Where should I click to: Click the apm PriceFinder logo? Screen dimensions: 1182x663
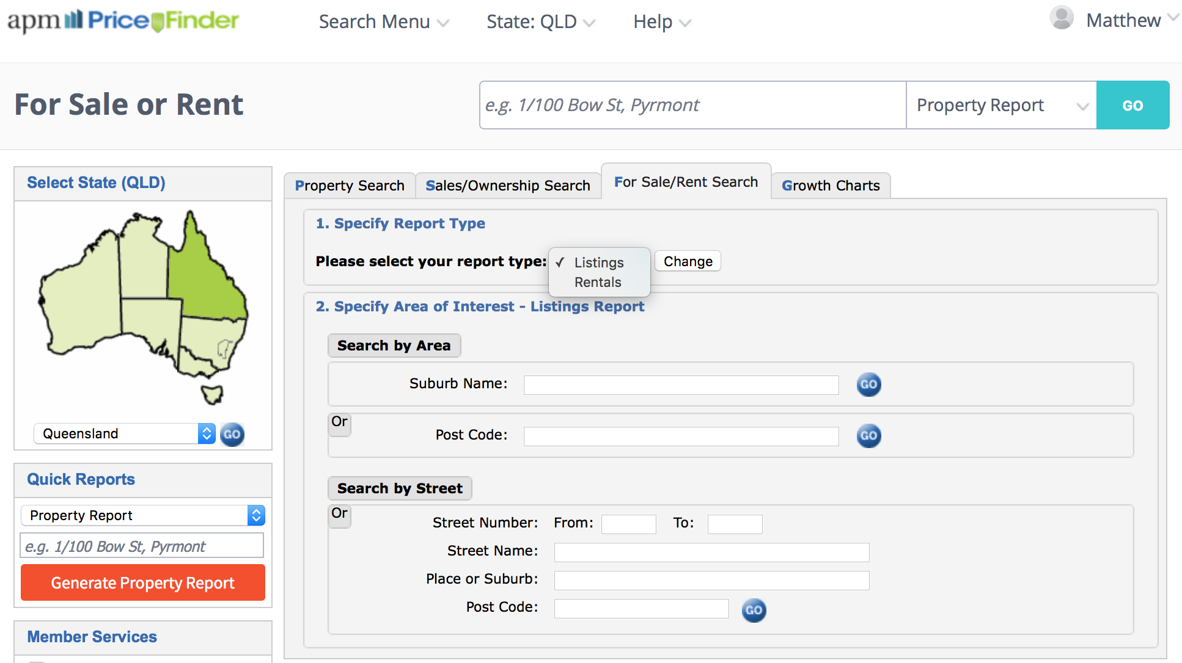click(x=122, y=21)
